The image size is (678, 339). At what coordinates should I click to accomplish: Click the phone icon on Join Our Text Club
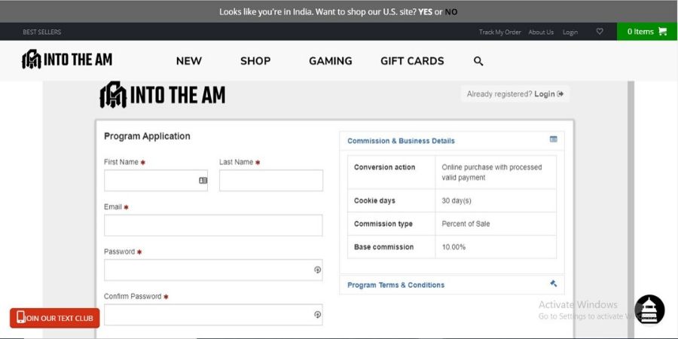click(x=20, y=318)
